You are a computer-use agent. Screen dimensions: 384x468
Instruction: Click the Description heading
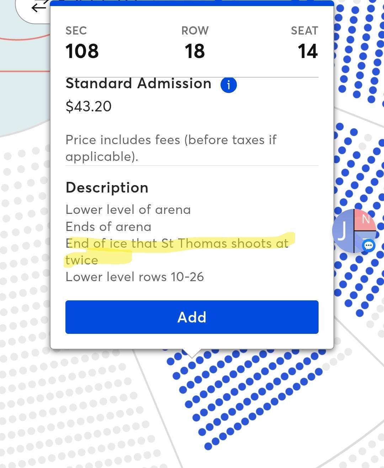click(x=107, y=188)
